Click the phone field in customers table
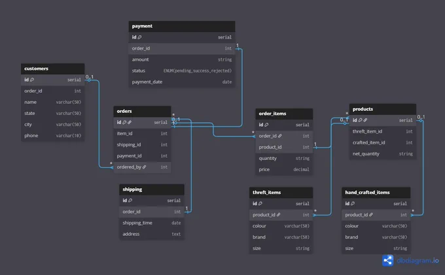The height and width of the screenshot is (275, 445). click(52, 136)
